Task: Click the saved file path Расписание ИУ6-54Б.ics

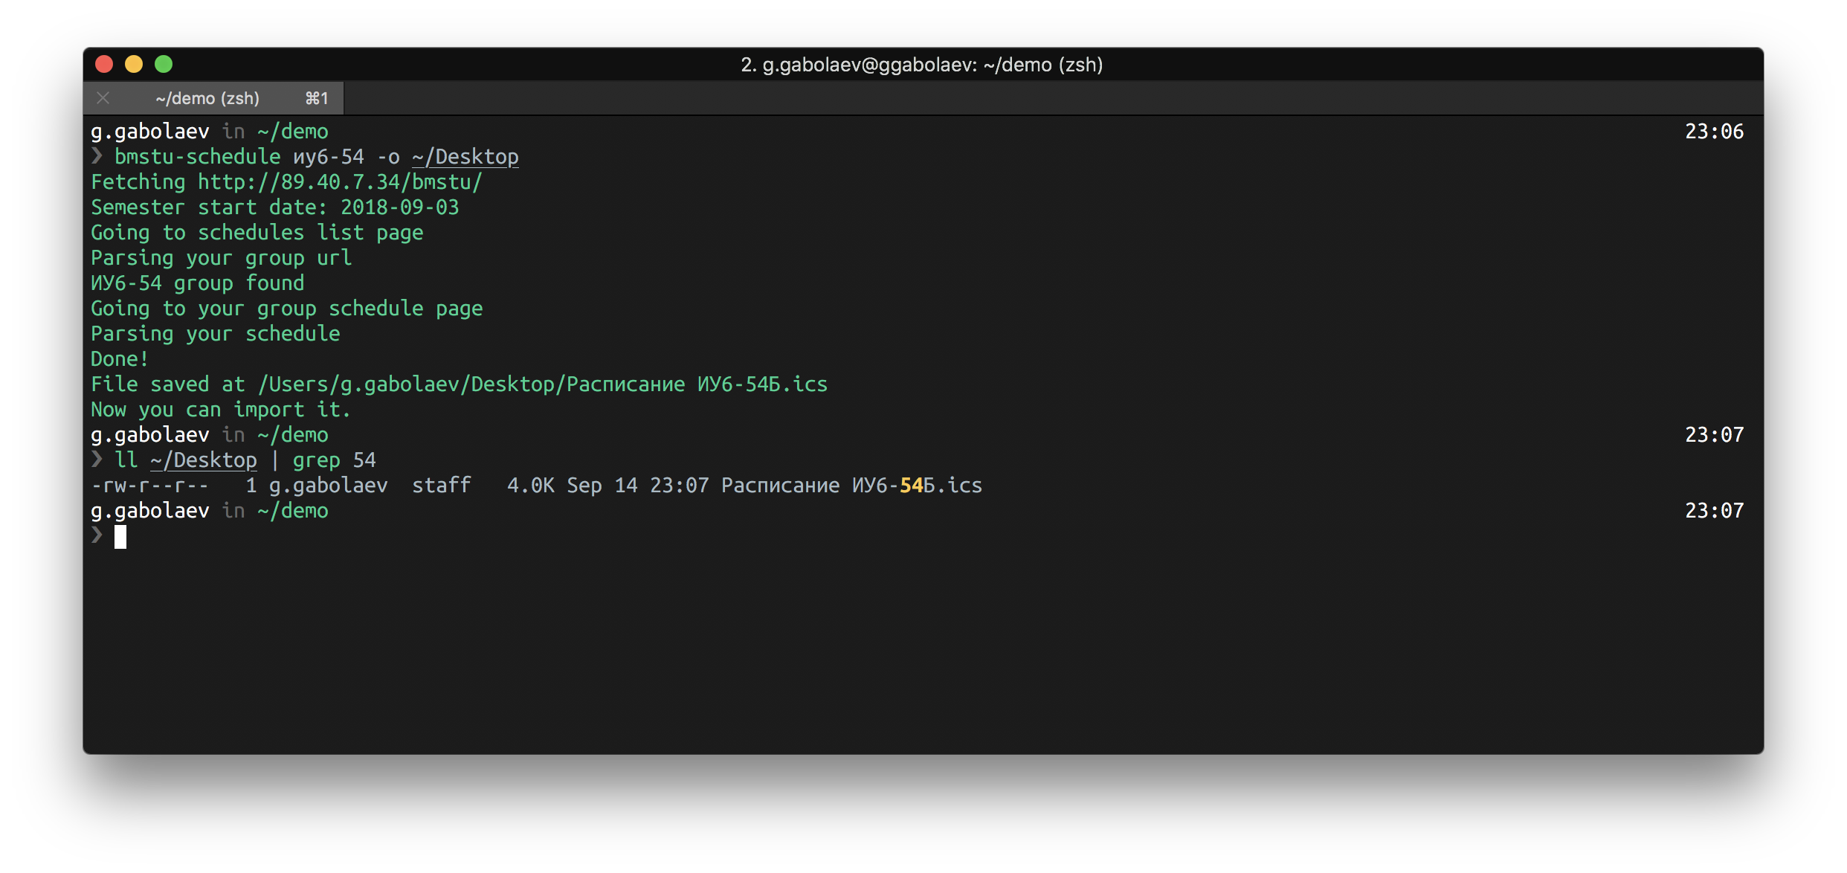Action: tap(696, 384)
